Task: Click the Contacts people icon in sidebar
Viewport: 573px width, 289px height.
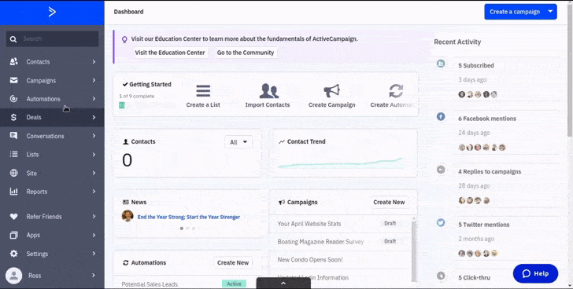Action: [14, 61]
